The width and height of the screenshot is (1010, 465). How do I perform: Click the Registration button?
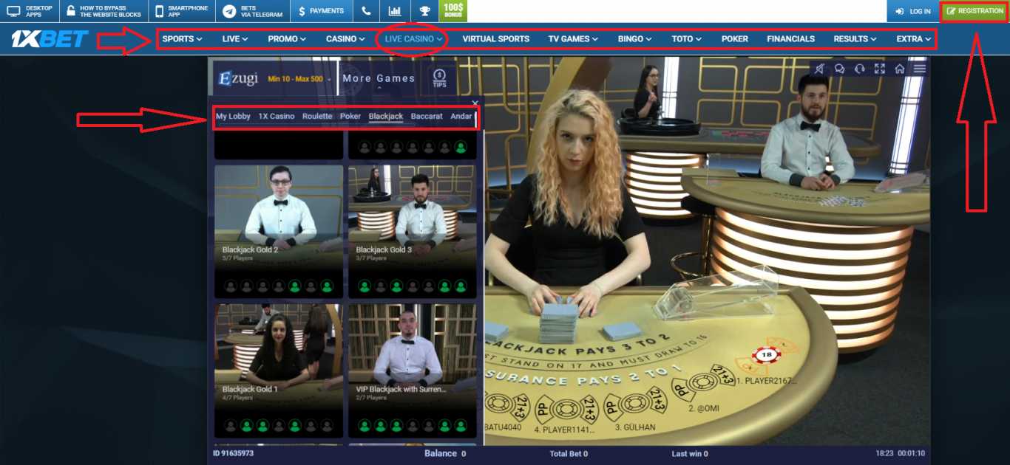tap(975, 11)
